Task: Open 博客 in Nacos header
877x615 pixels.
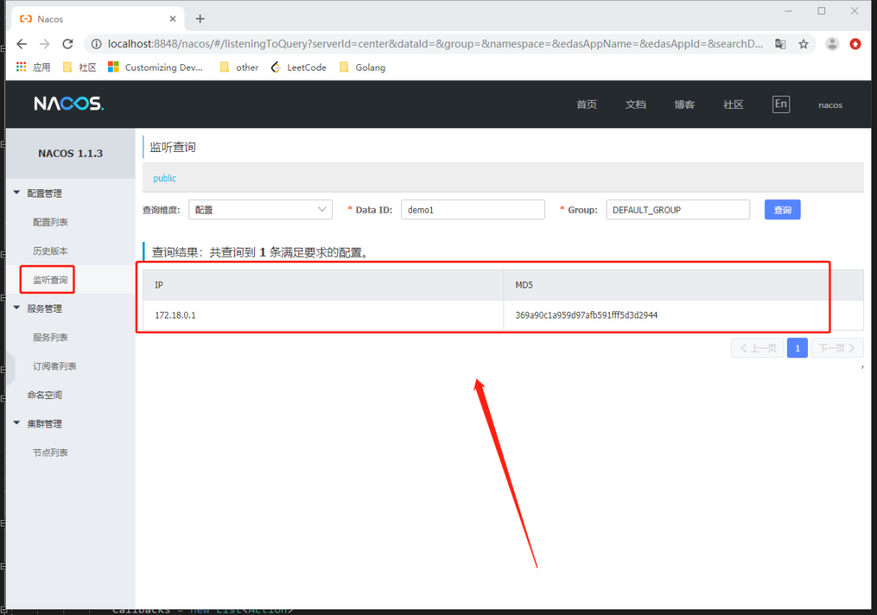Action: click(684, 105)
